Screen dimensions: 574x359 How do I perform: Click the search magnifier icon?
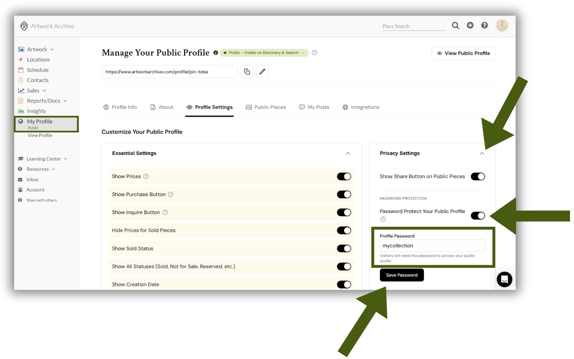[455, 25]
